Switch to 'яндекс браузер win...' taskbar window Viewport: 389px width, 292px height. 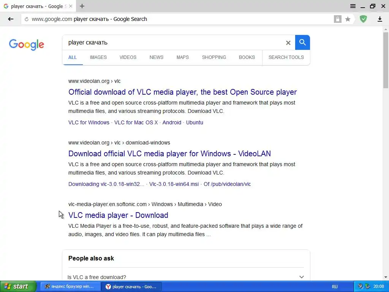tap(70, 287)
